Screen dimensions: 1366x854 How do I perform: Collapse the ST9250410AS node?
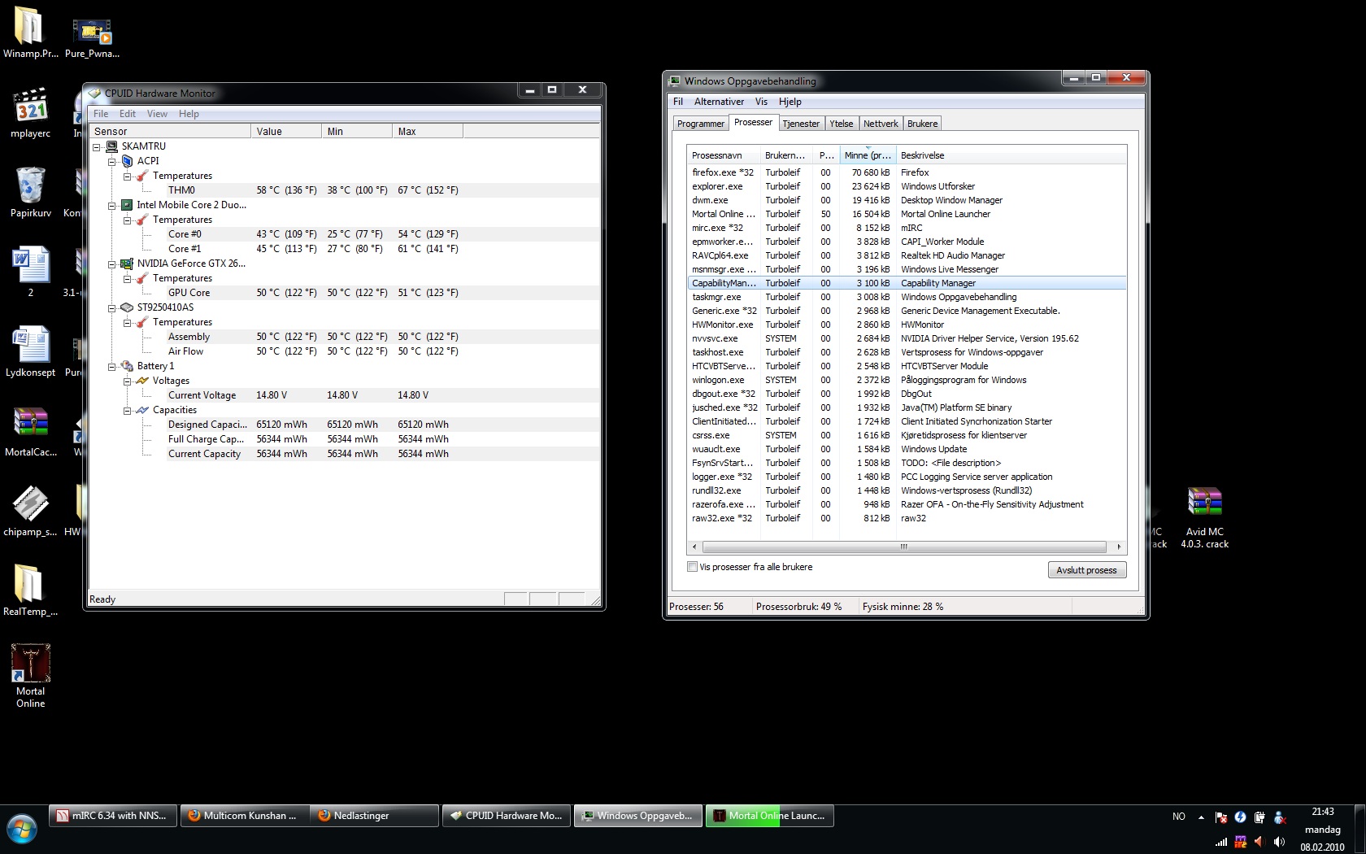coord(112,308)
